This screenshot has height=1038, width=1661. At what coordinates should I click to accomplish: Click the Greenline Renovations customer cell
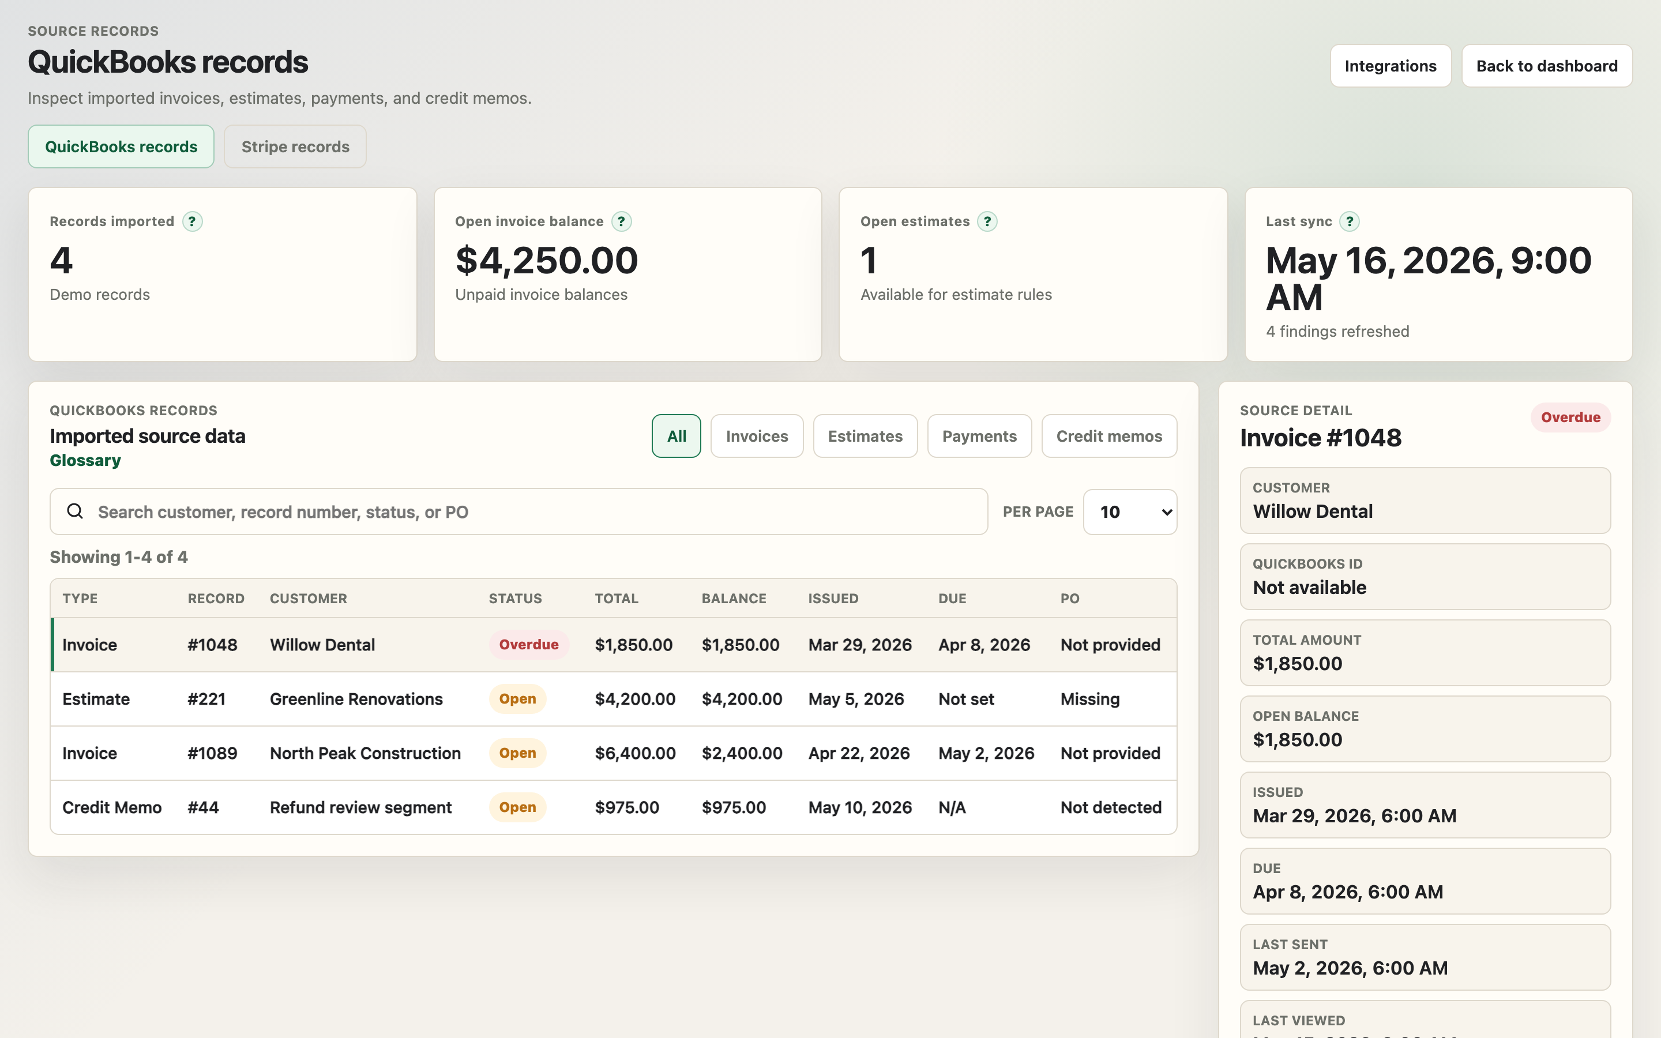pyautogui.click(x=356, y=699)
